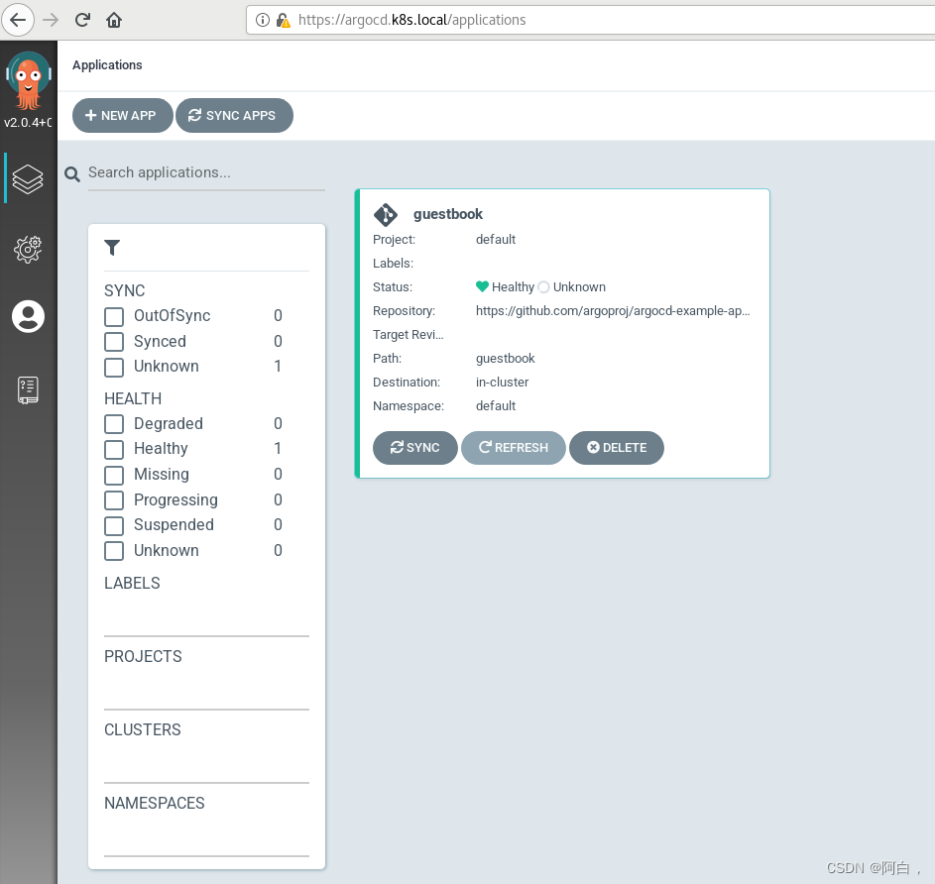The width and height of the screenshot is (935, 884).
Task: Focus the Search applications field
Action: (206, 172)
